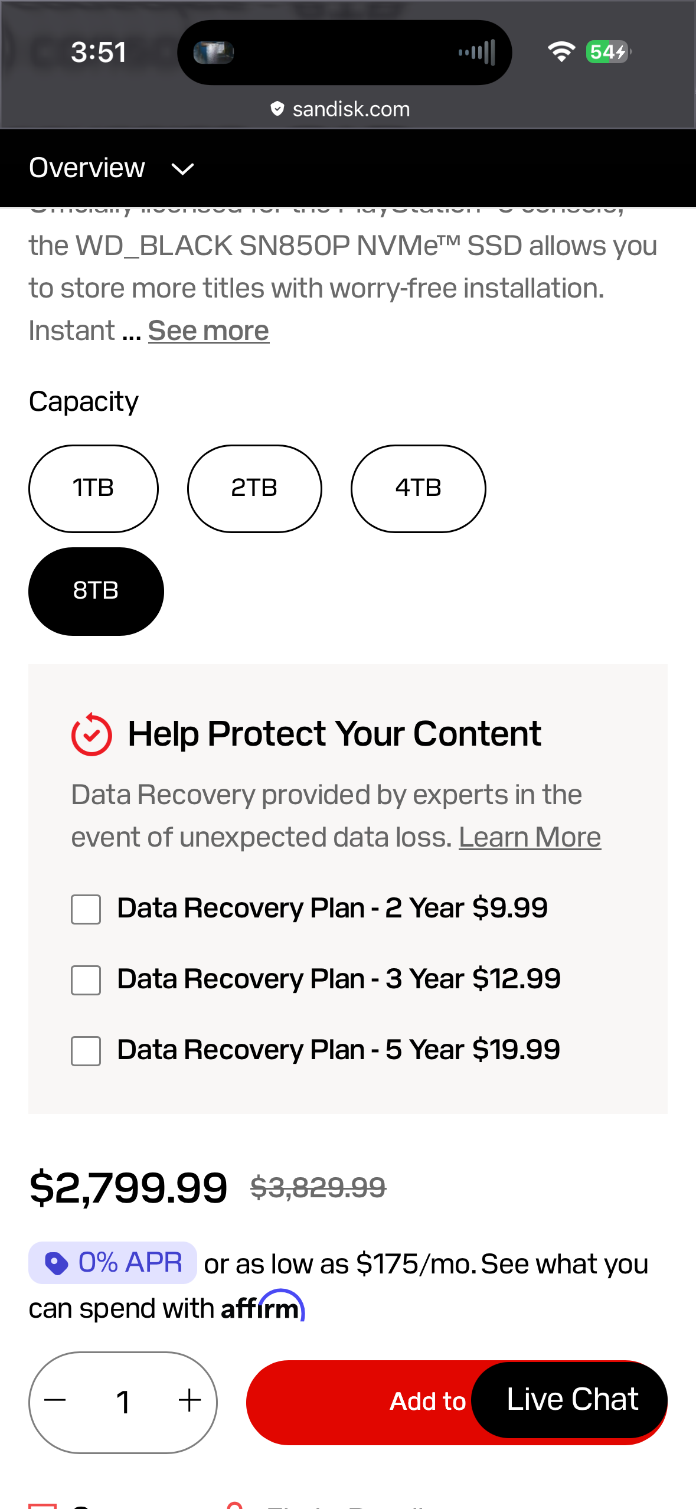Decrease quantity with minus icon
The width and height of the screenshot is (696, 1509).
55,1400
